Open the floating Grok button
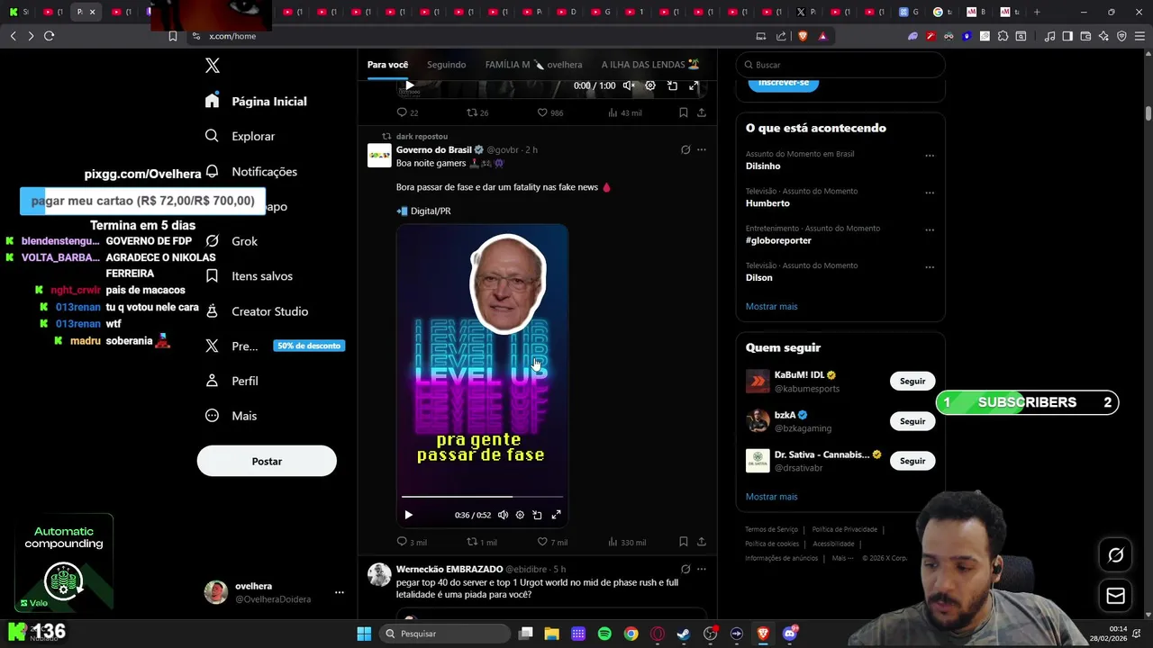Viewport: 1153px width, 648px height. 1115,555
